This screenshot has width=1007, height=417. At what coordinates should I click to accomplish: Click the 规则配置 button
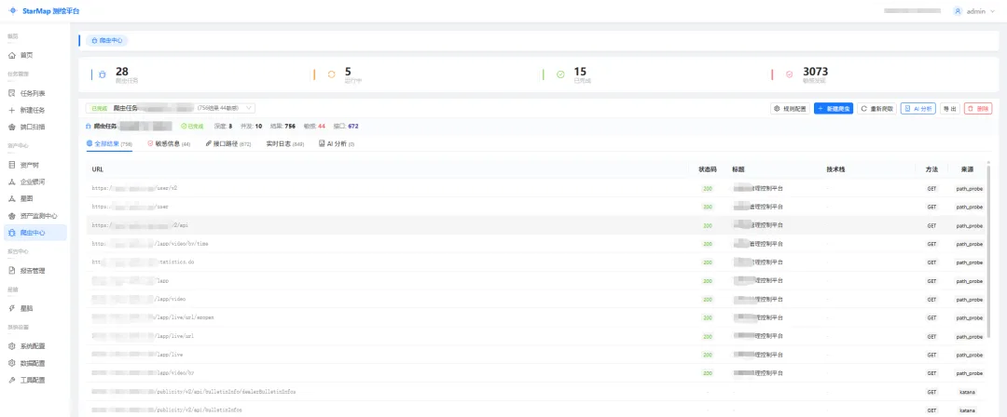pos(790,109)
